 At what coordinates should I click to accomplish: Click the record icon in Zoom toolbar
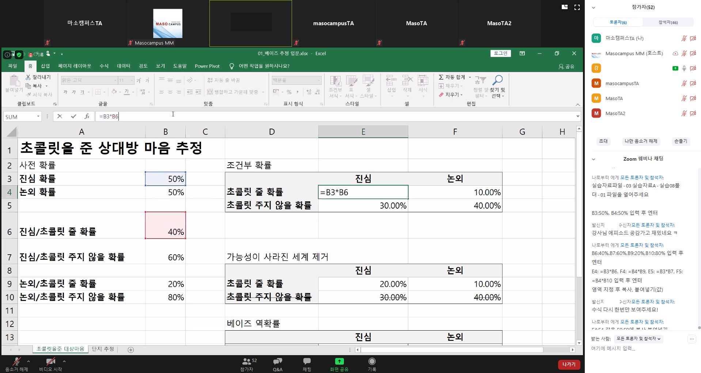coord(372,362)
